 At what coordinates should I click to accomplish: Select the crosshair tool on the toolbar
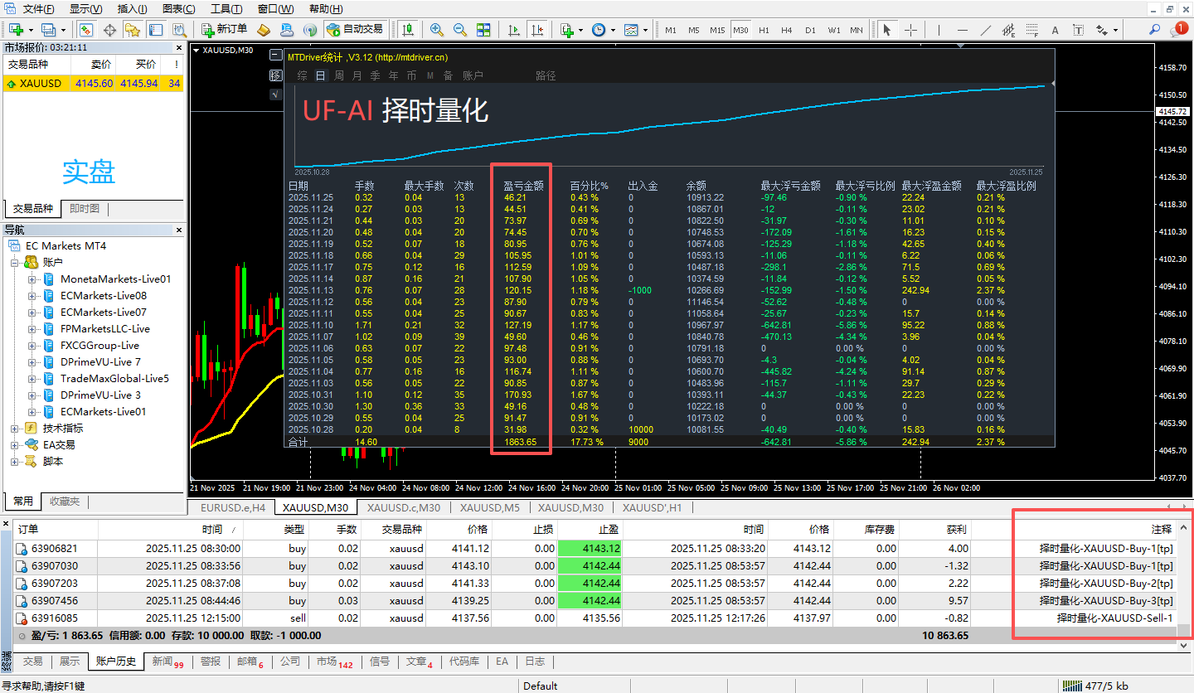[x=910, y=30]
